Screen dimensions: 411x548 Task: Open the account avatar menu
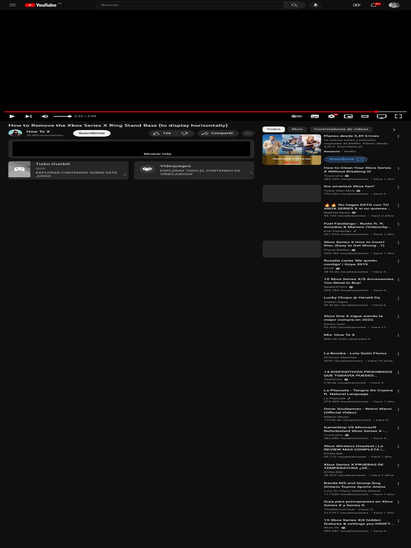pyautogui.click(x=394, y=5)
